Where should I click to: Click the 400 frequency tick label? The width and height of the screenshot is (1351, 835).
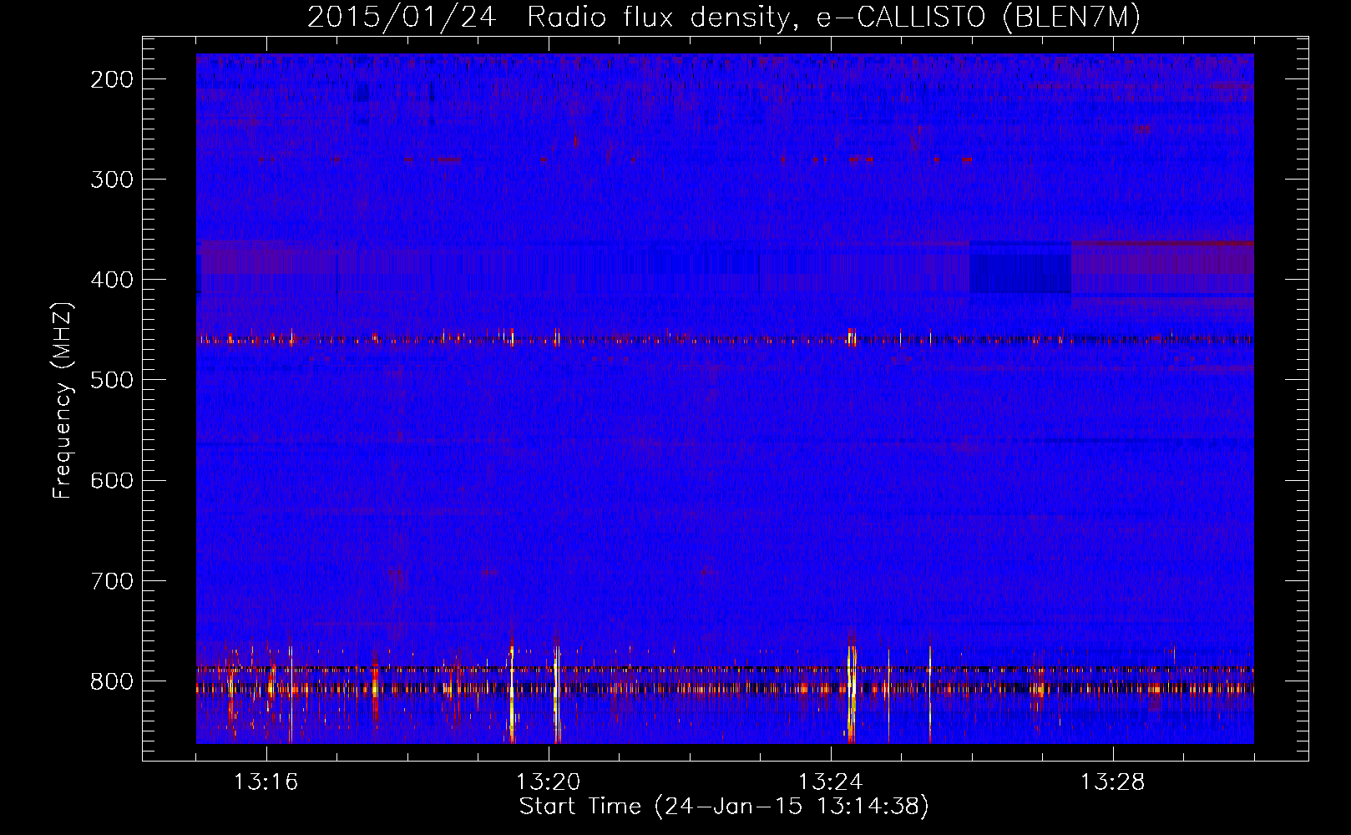click(112, 280)
